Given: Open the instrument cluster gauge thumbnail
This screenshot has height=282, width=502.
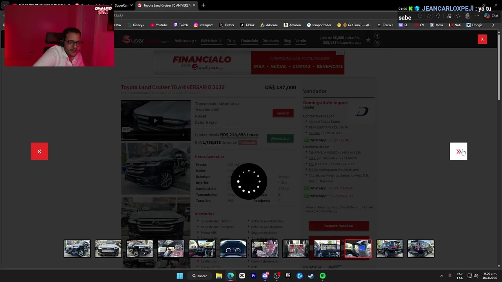Looking at the screenshot, I should [x=233, y=249].
